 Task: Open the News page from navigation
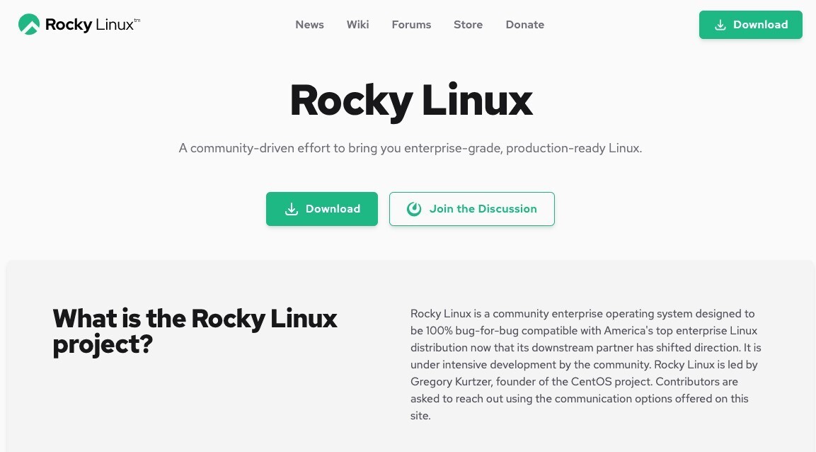pyautogui.click(x=309, y=25)
